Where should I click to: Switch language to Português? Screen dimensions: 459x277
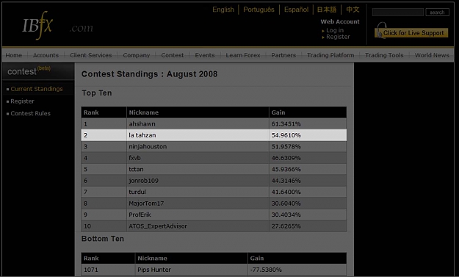259,10
